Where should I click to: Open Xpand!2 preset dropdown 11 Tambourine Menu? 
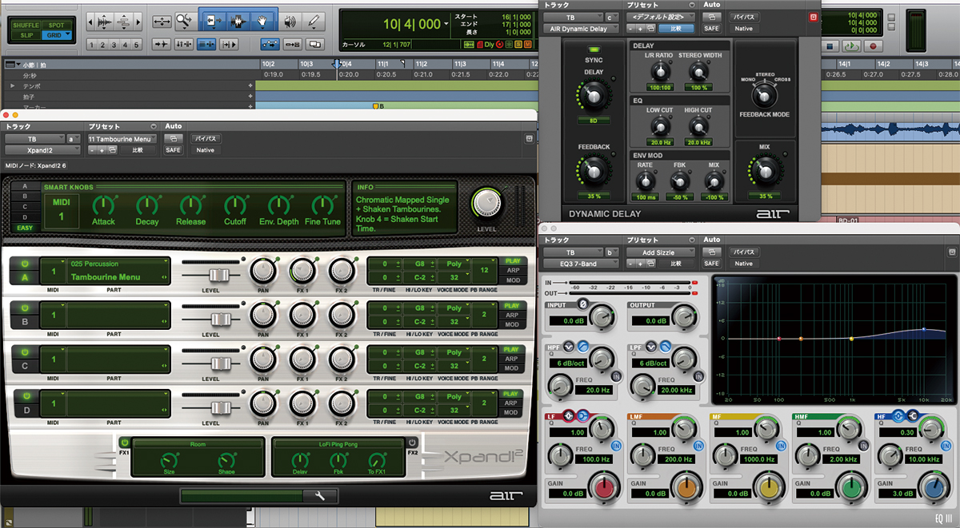pos(122,139)
